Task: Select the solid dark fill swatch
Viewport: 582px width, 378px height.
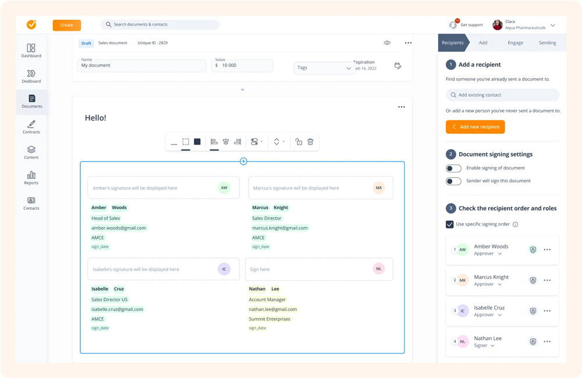Action: [x=197, y=142]
